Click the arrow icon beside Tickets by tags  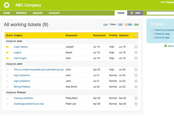pos(152,34)
